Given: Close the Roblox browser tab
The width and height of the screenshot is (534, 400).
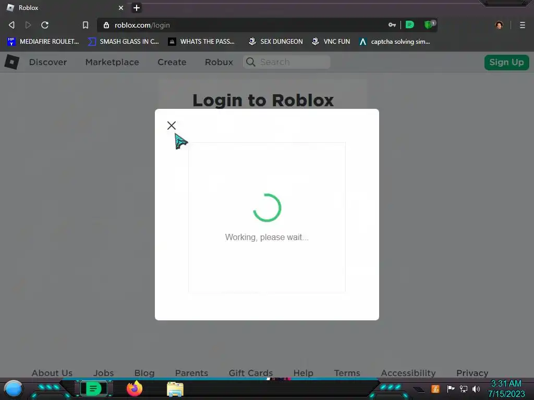Looking at the screenshot, I should point(121,7).
